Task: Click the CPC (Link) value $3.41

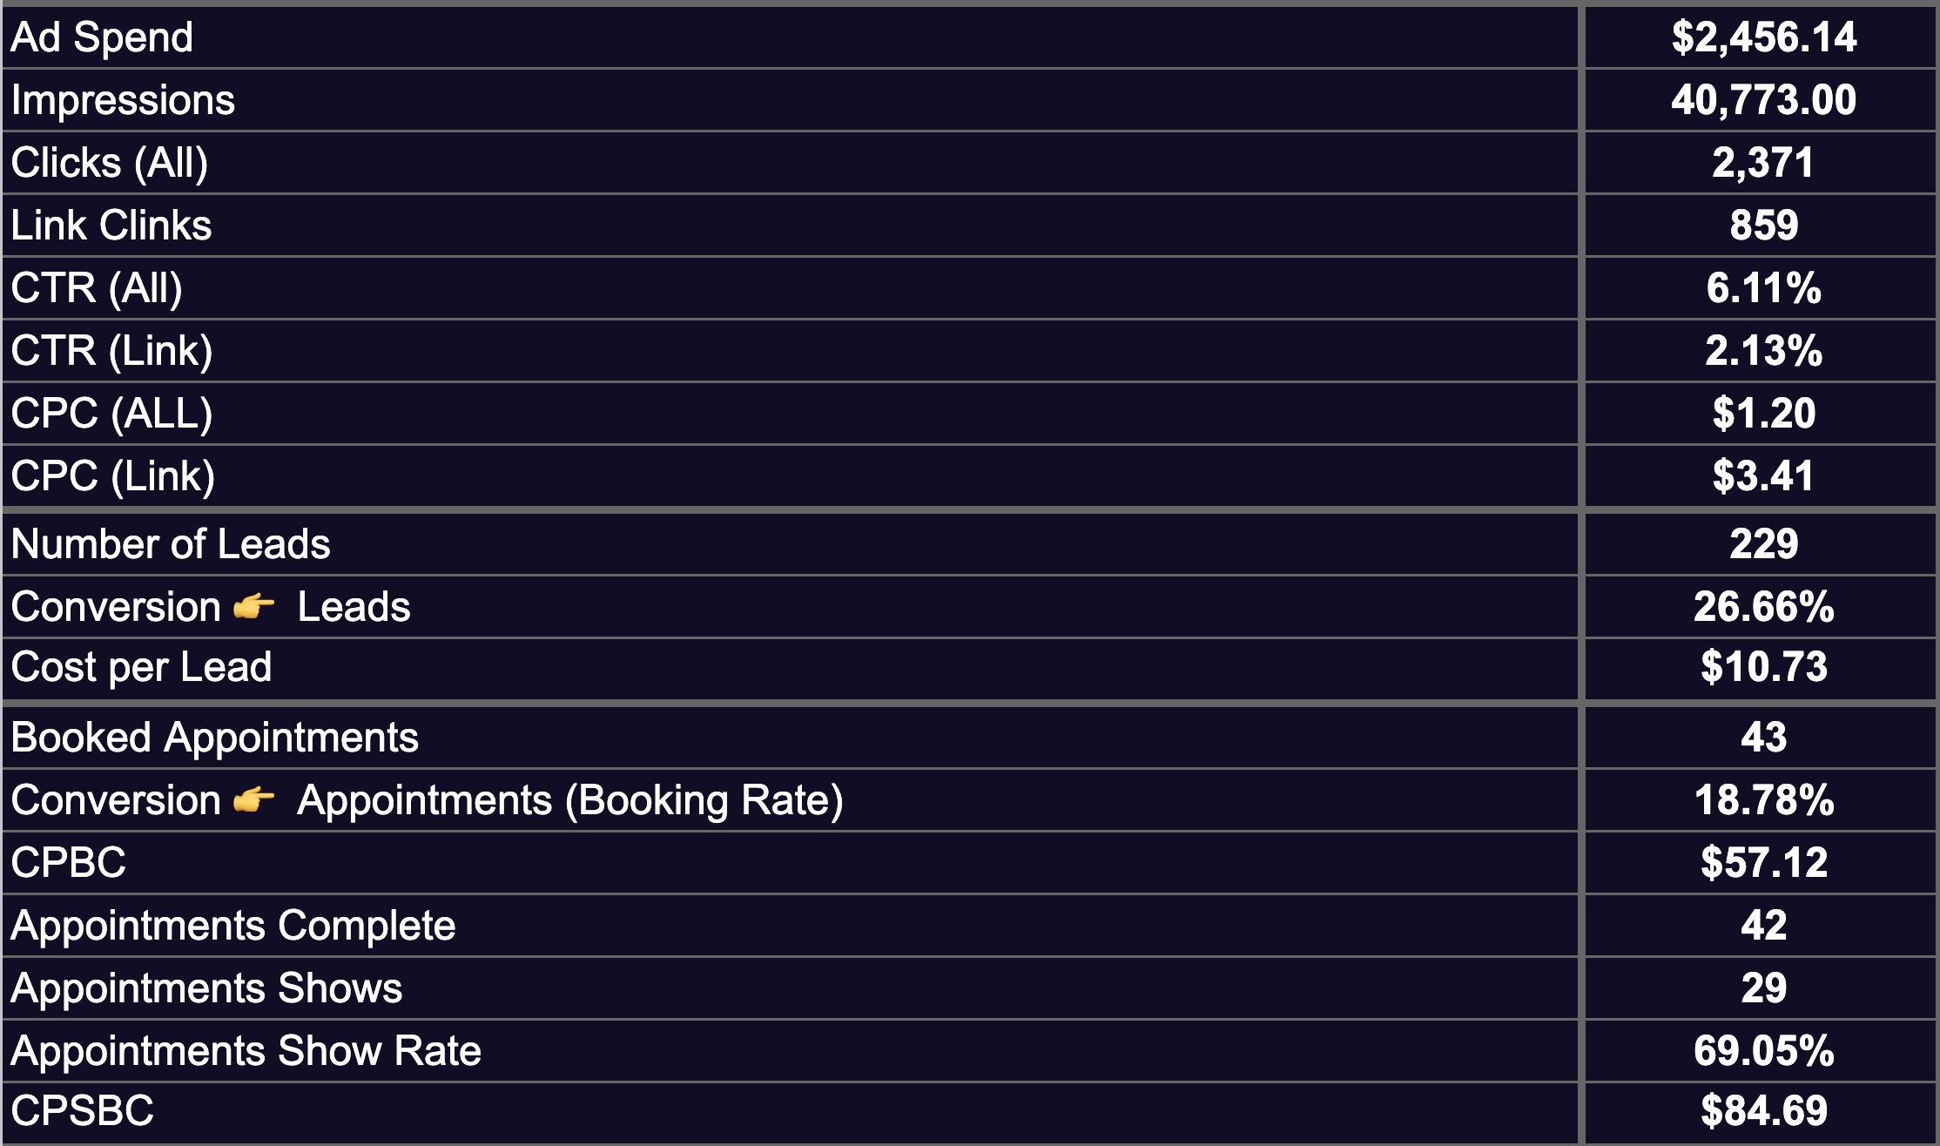Action: point(1763,476)
